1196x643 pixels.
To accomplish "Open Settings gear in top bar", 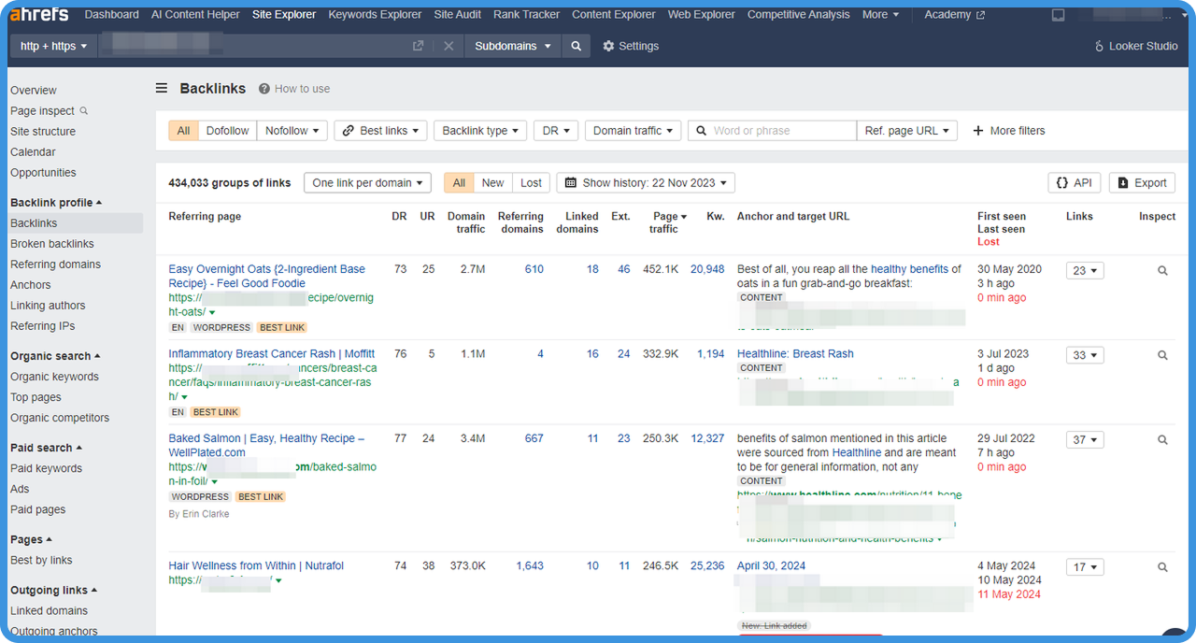I will [631, 46].
